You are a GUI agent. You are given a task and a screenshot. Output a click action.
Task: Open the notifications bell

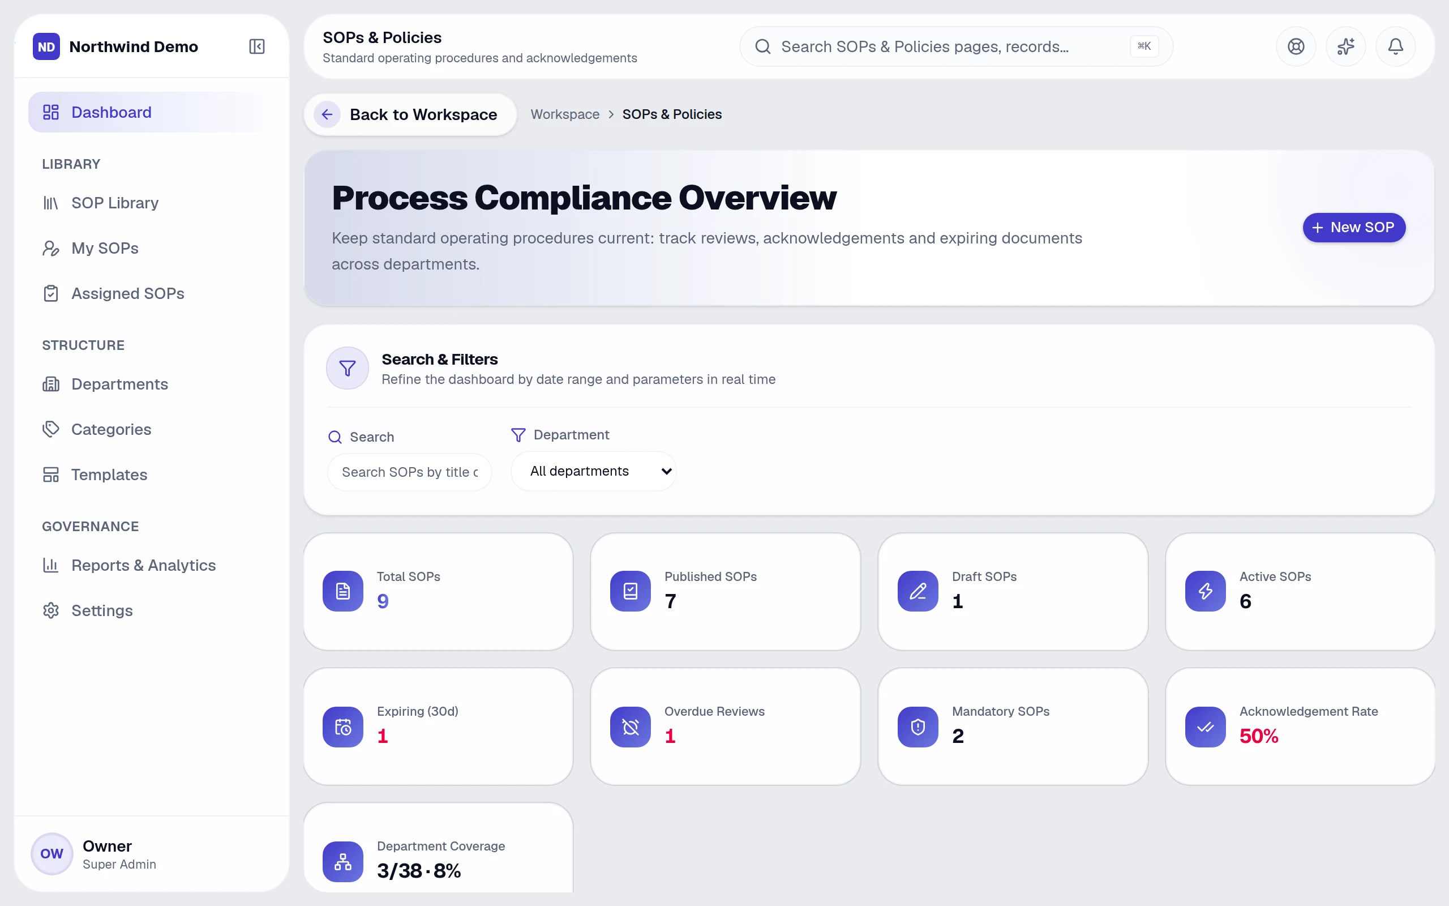click(1395, 46)
